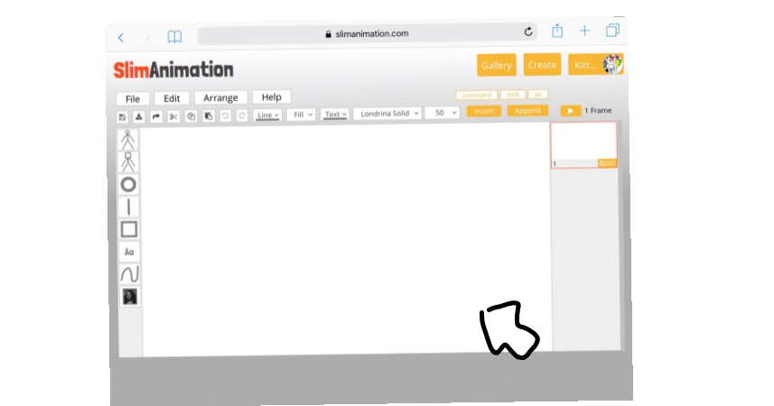Open the File menu
Screen dimensions: 774x406
pos(133,98)
